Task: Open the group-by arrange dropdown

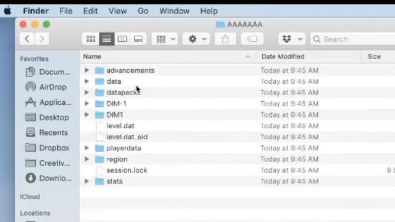Action: (165, 39)
